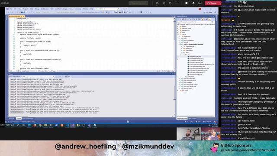Open the Teams meeting chat icon

(x=164, y=3)
